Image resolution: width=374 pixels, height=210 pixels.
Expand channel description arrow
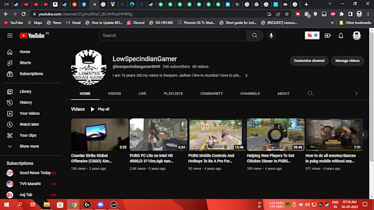[x=246, y=75]
